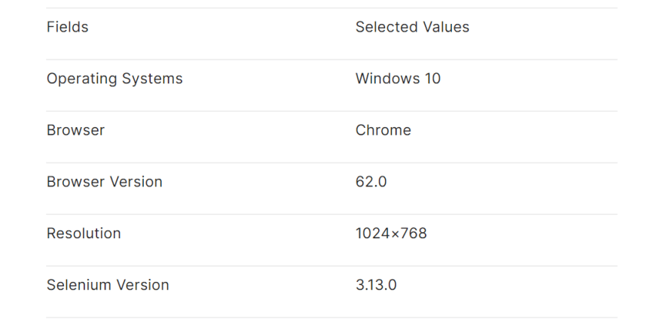This screenshot has width=663, height=336.
Task: Select the Browser Version field label
Action: pyautogui.click(x=105, y=181)
